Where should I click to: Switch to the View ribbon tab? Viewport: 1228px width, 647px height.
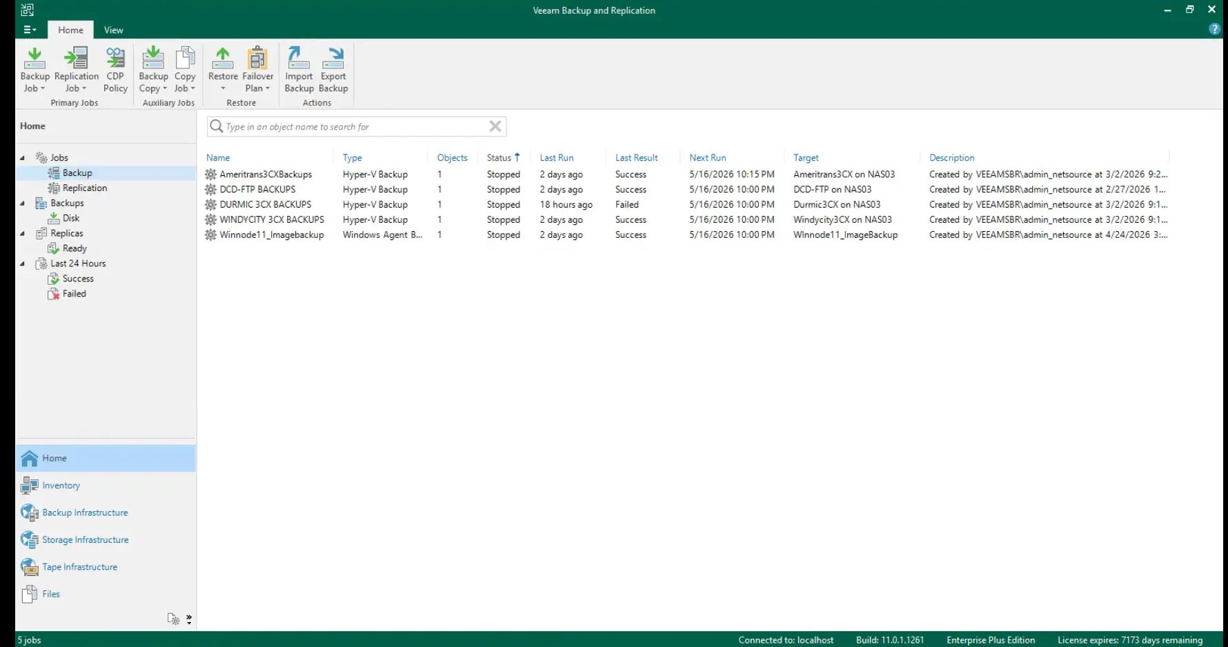coord(113,30)
